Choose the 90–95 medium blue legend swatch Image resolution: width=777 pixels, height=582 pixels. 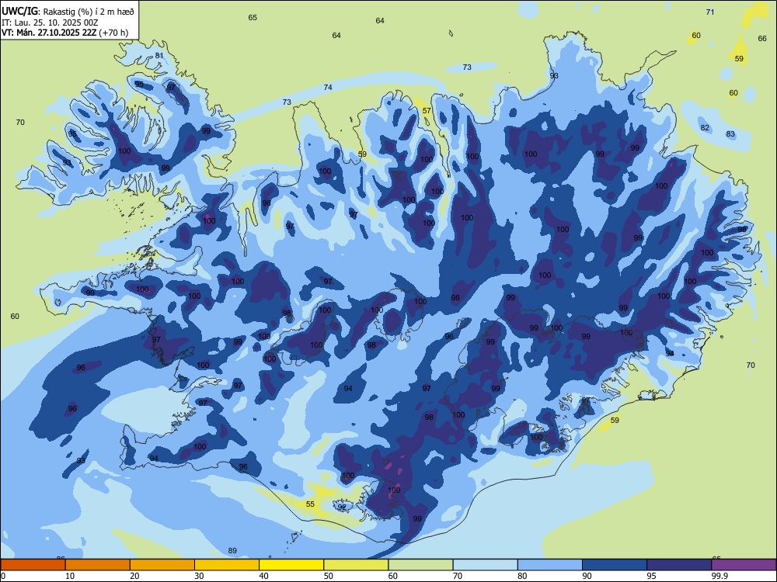coord(615,565)
